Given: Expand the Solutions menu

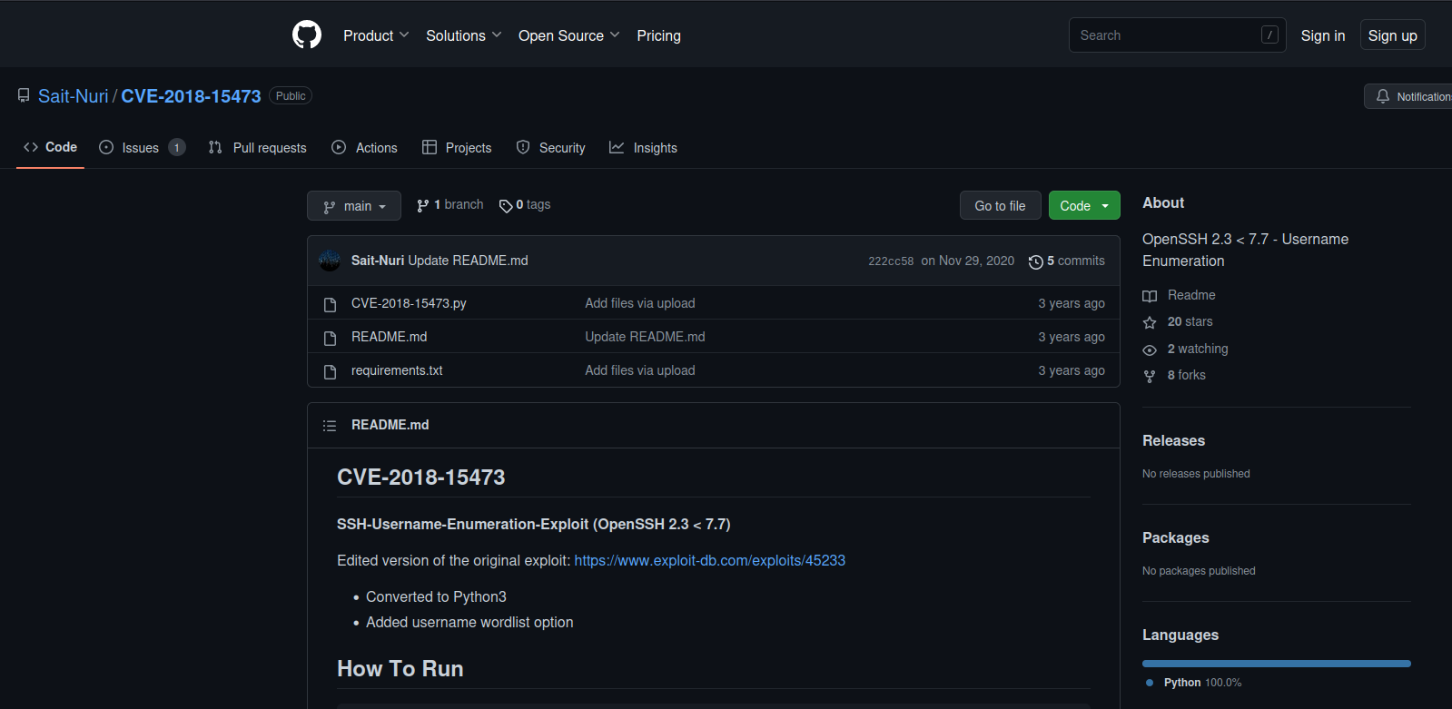Looking at the screenshot, I should click(464, 35).
